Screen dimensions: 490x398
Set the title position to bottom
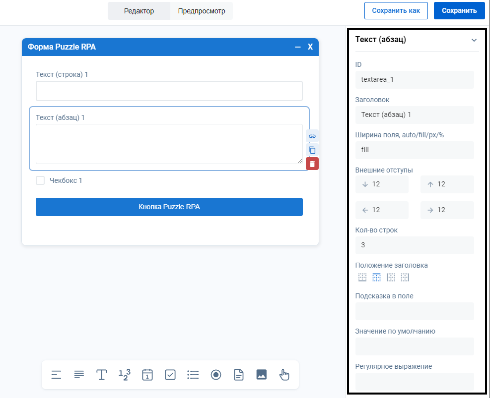pos(362,278)
